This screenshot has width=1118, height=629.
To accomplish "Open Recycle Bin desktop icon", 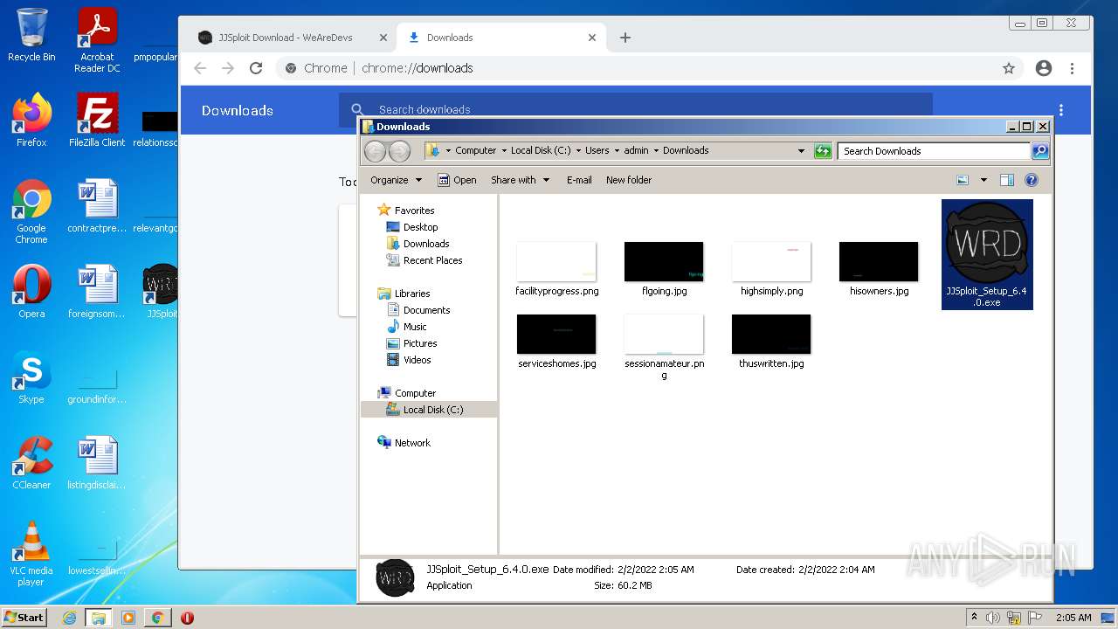I will click(x=31, y=35).
